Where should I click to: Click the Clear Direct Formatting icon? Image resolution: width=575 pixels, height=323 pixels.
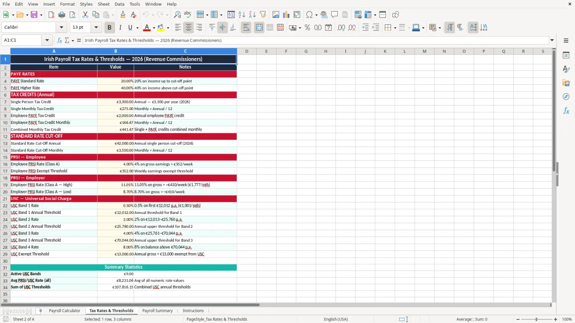click(134, 15)
